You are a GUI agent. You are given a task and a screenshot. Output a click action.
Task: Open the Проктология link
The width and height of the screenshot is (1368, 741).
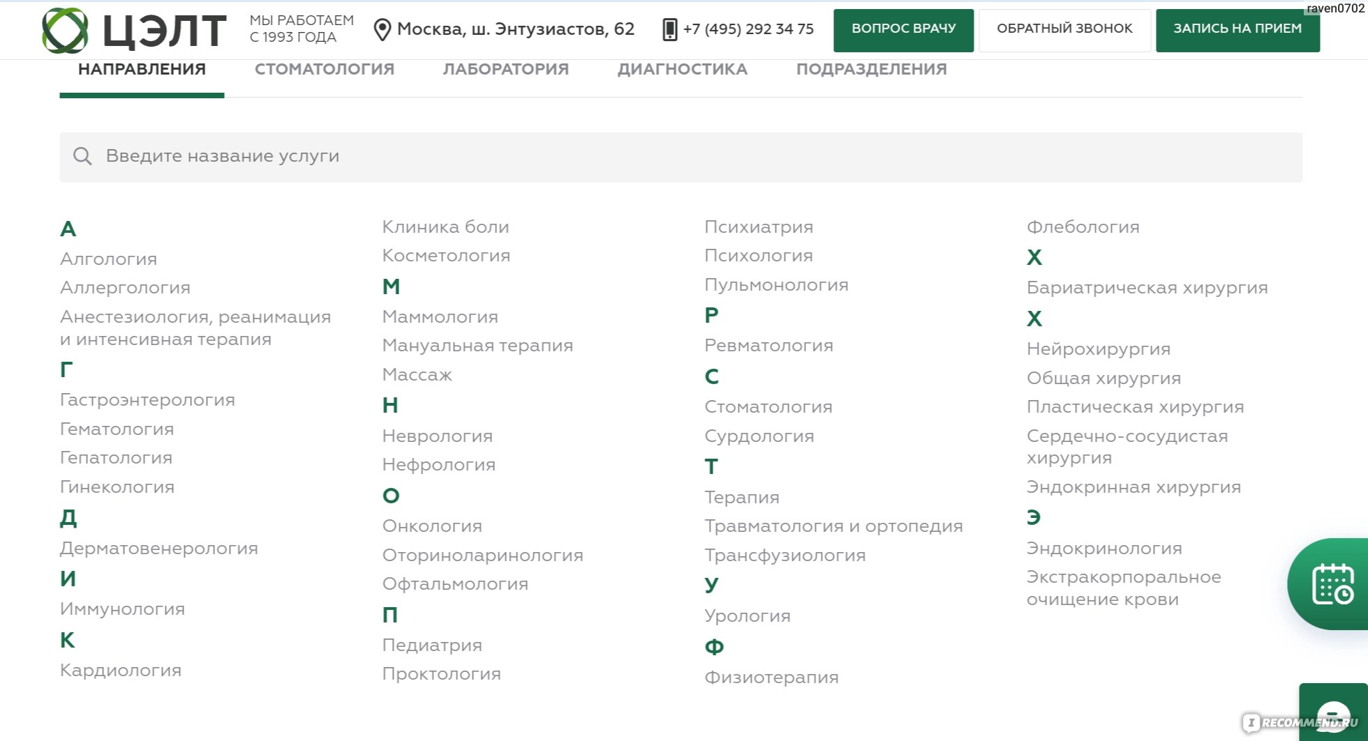442,674
